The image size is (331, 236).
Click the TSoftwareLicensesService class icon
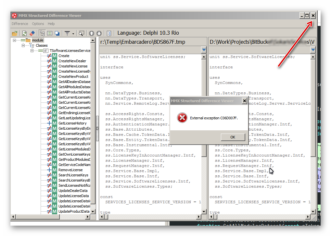click(x=45, y=51)
